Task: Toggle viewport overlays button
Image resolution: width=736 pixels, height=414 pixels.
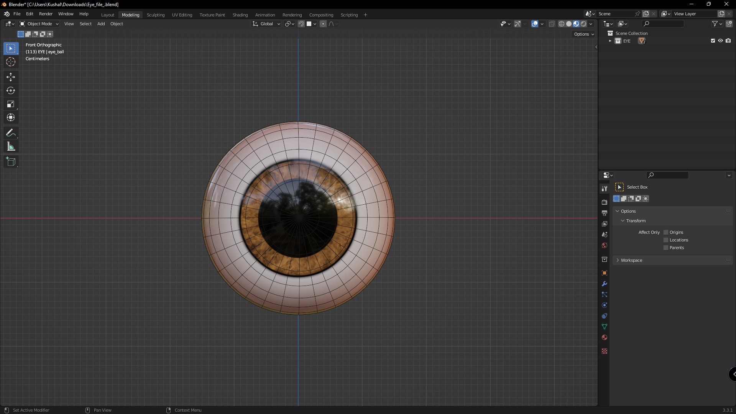Action: coord(535,24)
